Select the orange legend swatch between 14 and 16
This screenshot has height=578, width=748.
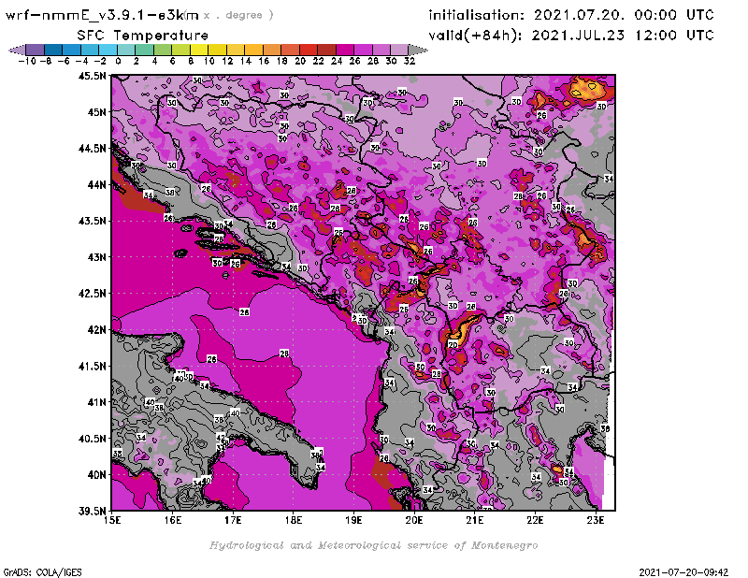pos(253,50)
